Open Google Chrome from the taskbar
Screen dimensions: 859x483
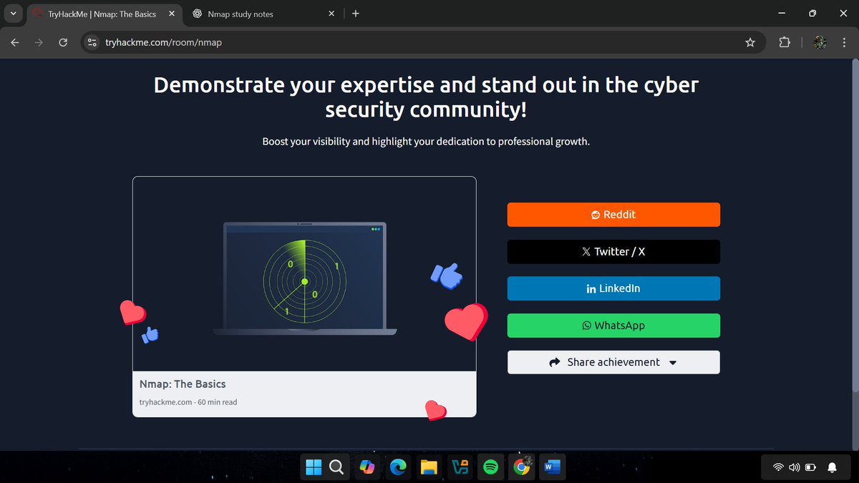point(522,467)
